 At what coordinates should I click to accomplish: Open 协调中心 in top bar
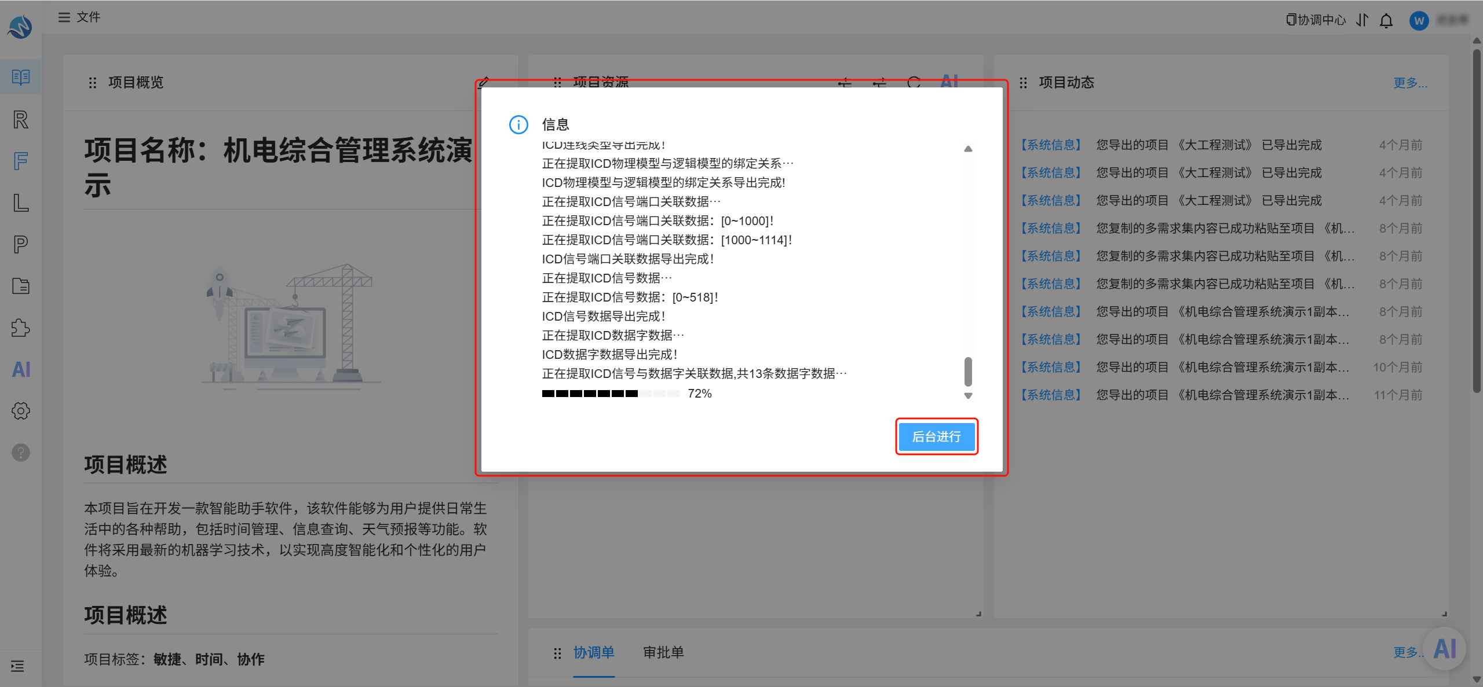(x=1316, y=20)
